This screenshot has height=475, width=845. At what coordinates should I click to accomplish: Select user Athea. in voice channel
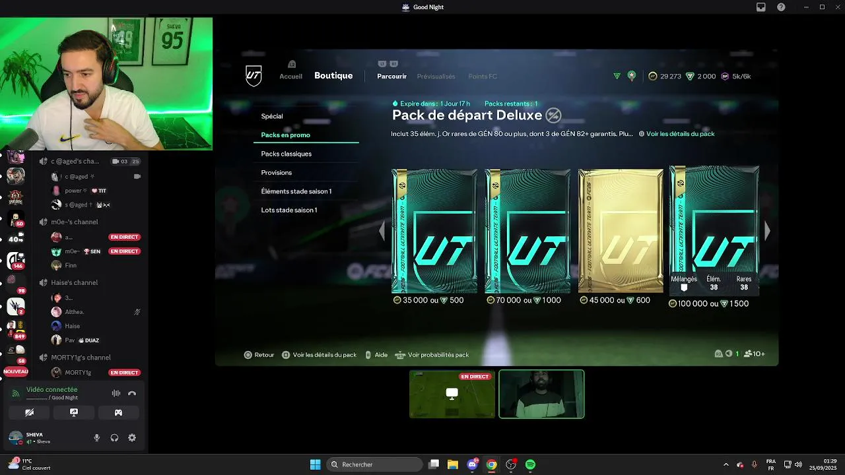tap(74, 311)
